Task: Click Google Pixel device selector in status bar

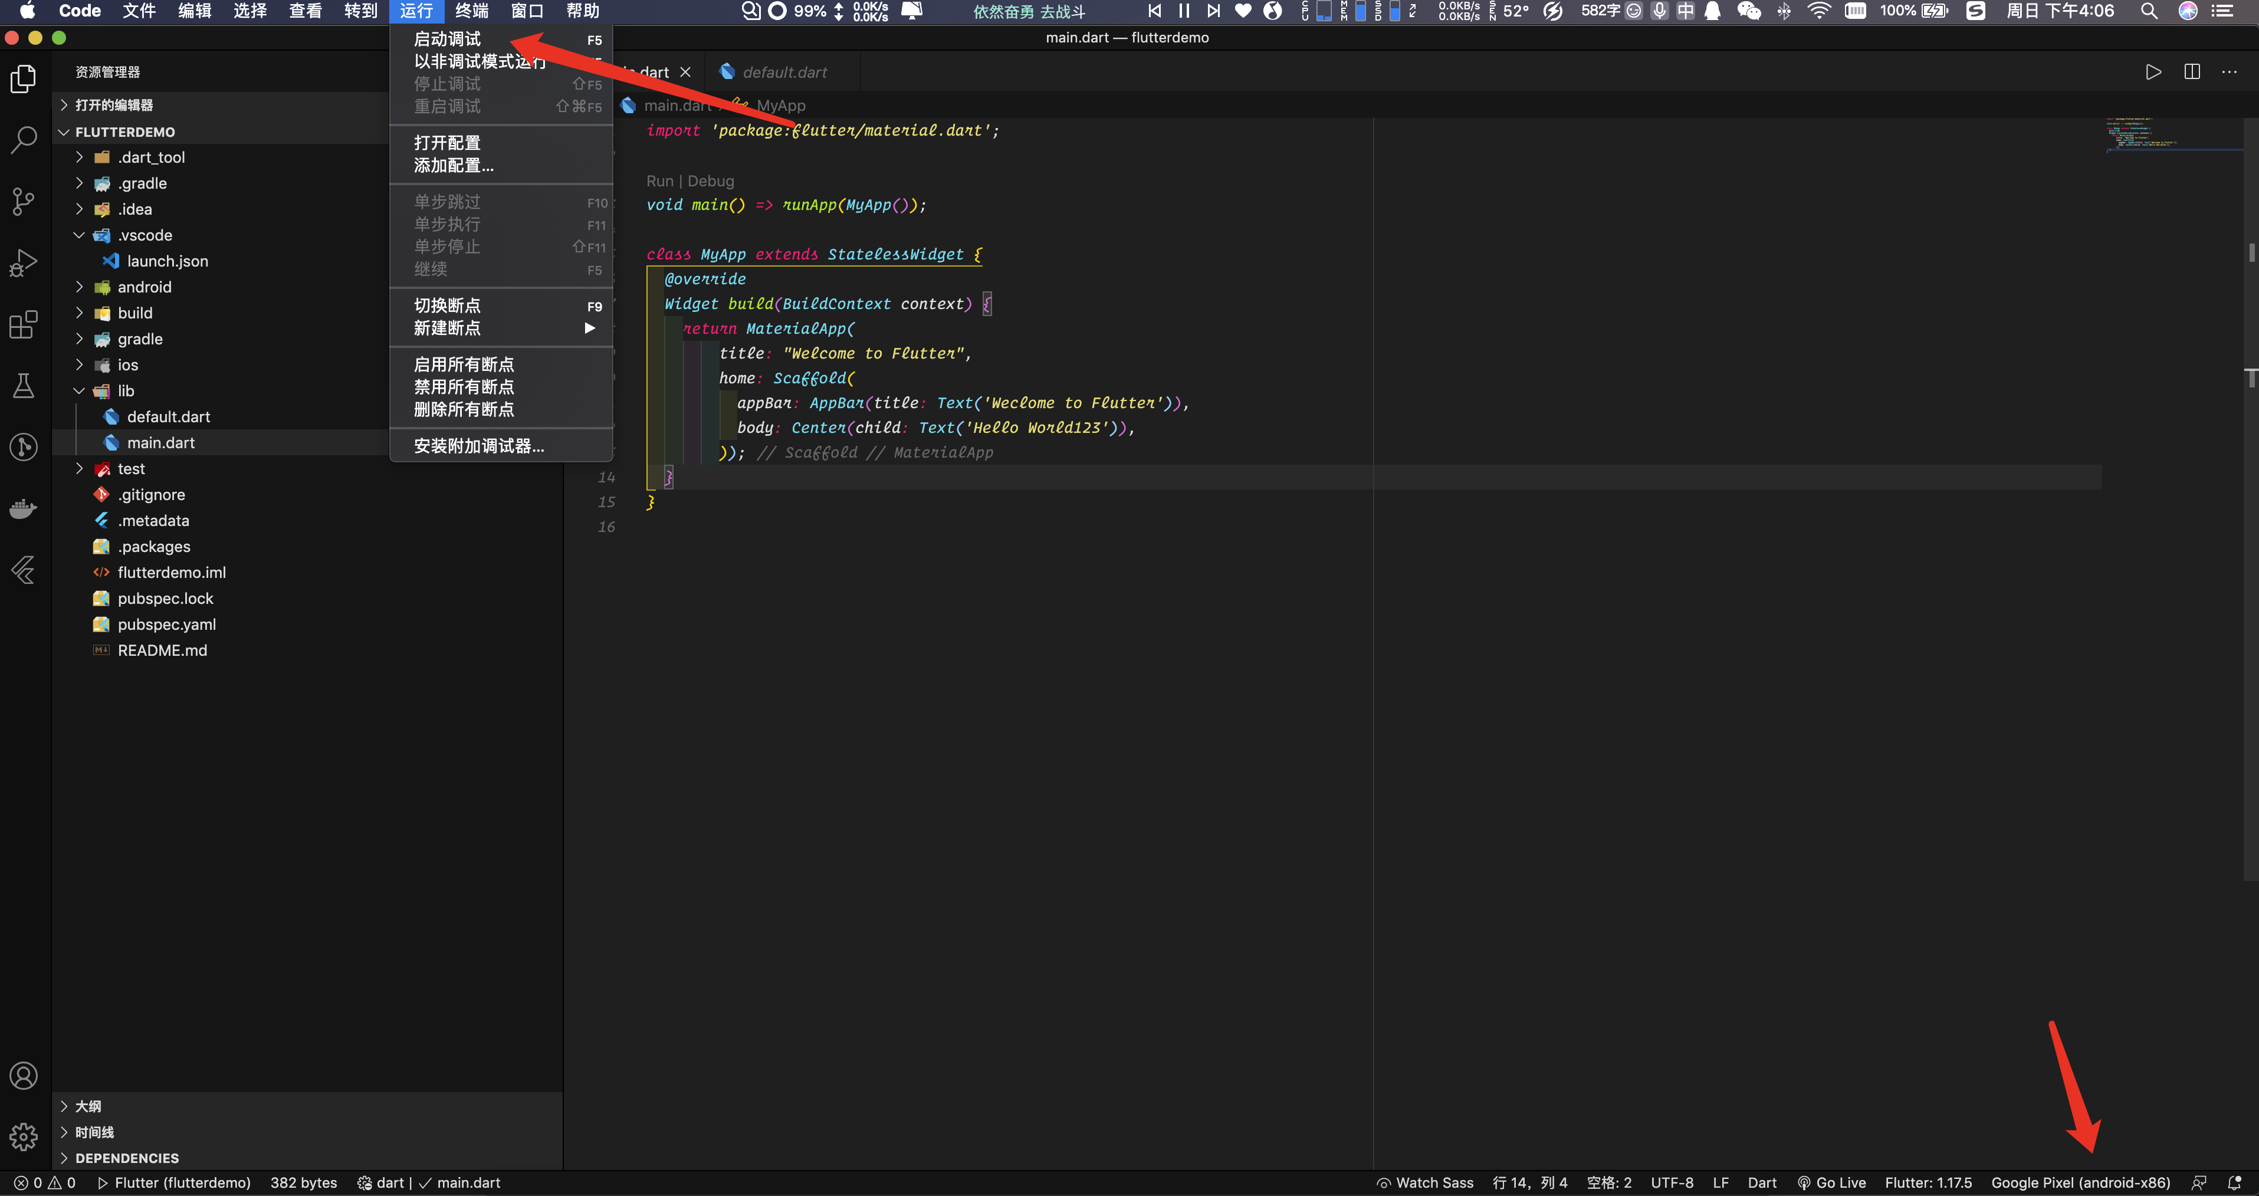Action: pyautogui.click(x=2080, y=1183)
